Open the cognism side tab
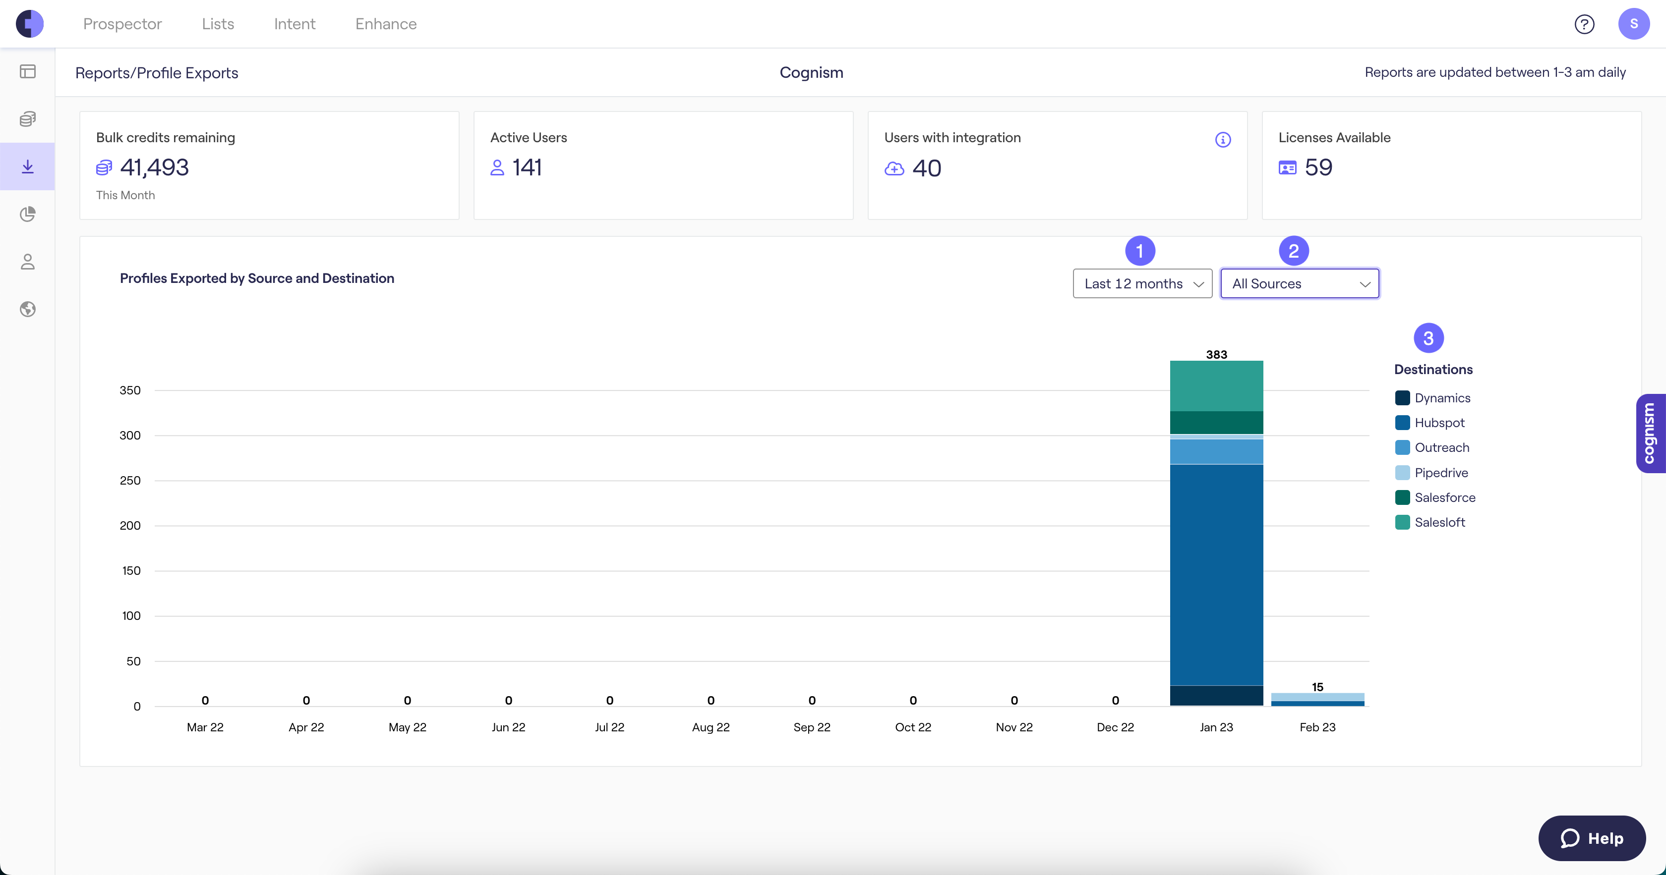 pos(1651,434)
